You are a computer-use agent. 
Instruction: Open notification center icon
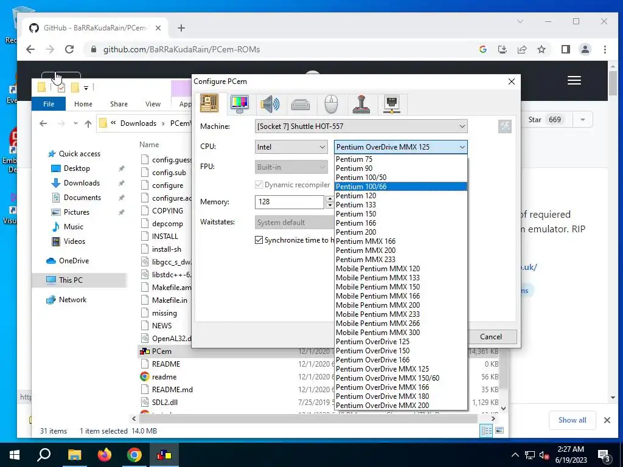pyautogui.click(x=604, y=455)
